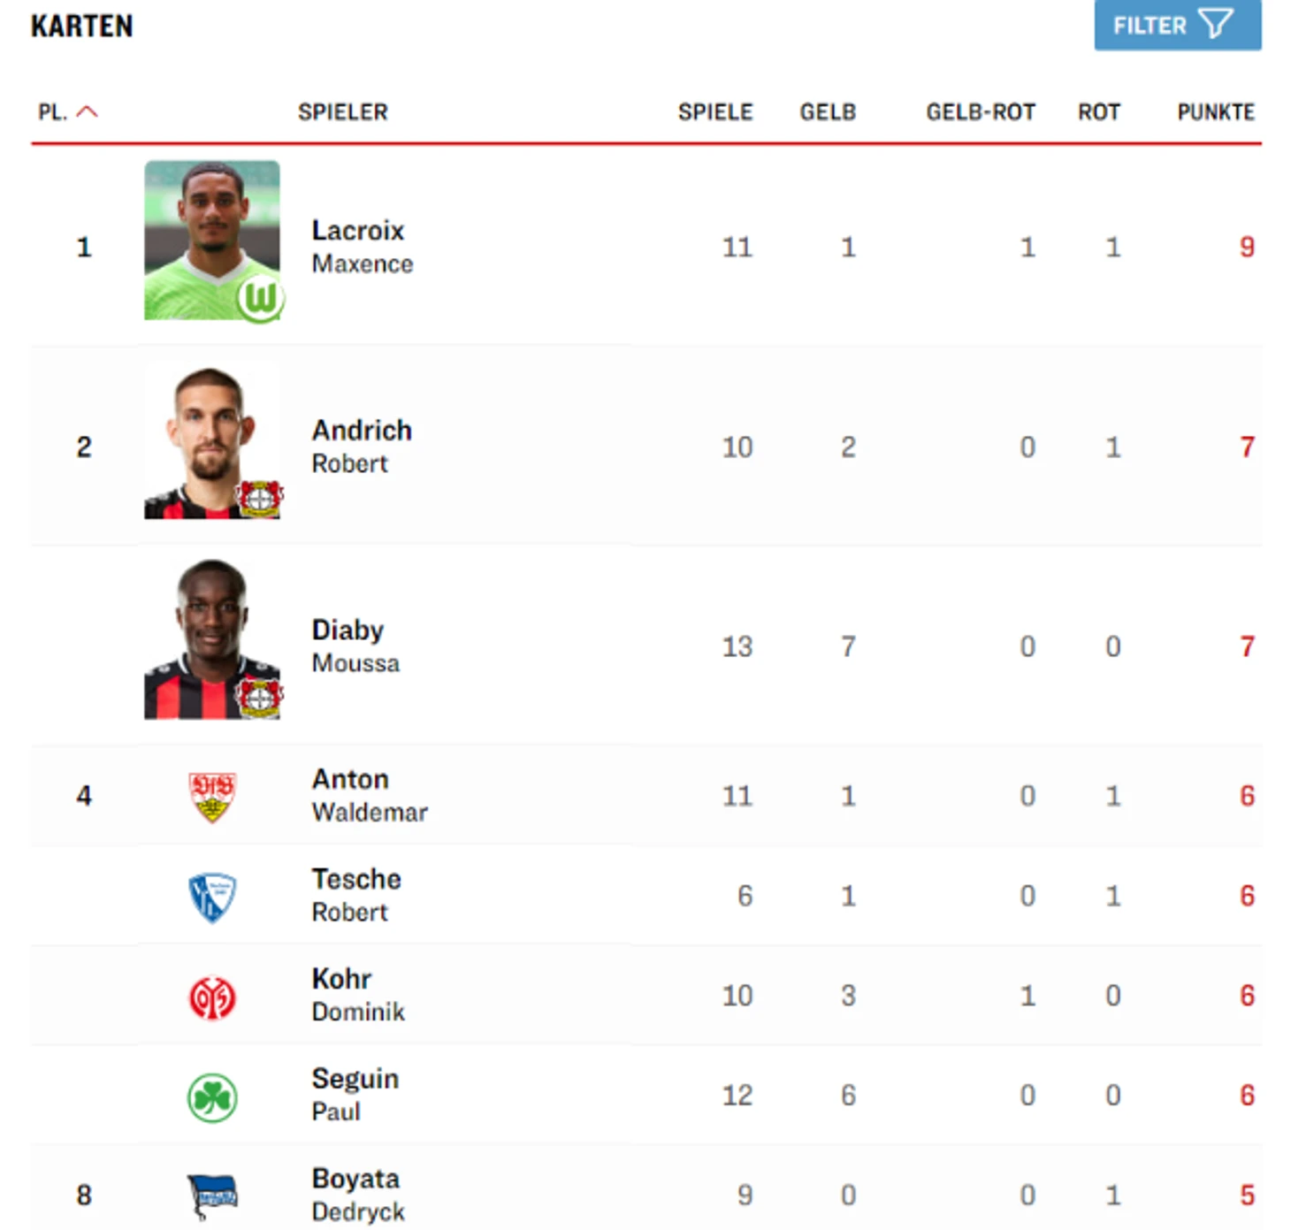Image resolution: width=1291 pixels, height=1230 pixels.
Task: Open Maxence Lacroix player photo
Action: click(x=212, y=240)
